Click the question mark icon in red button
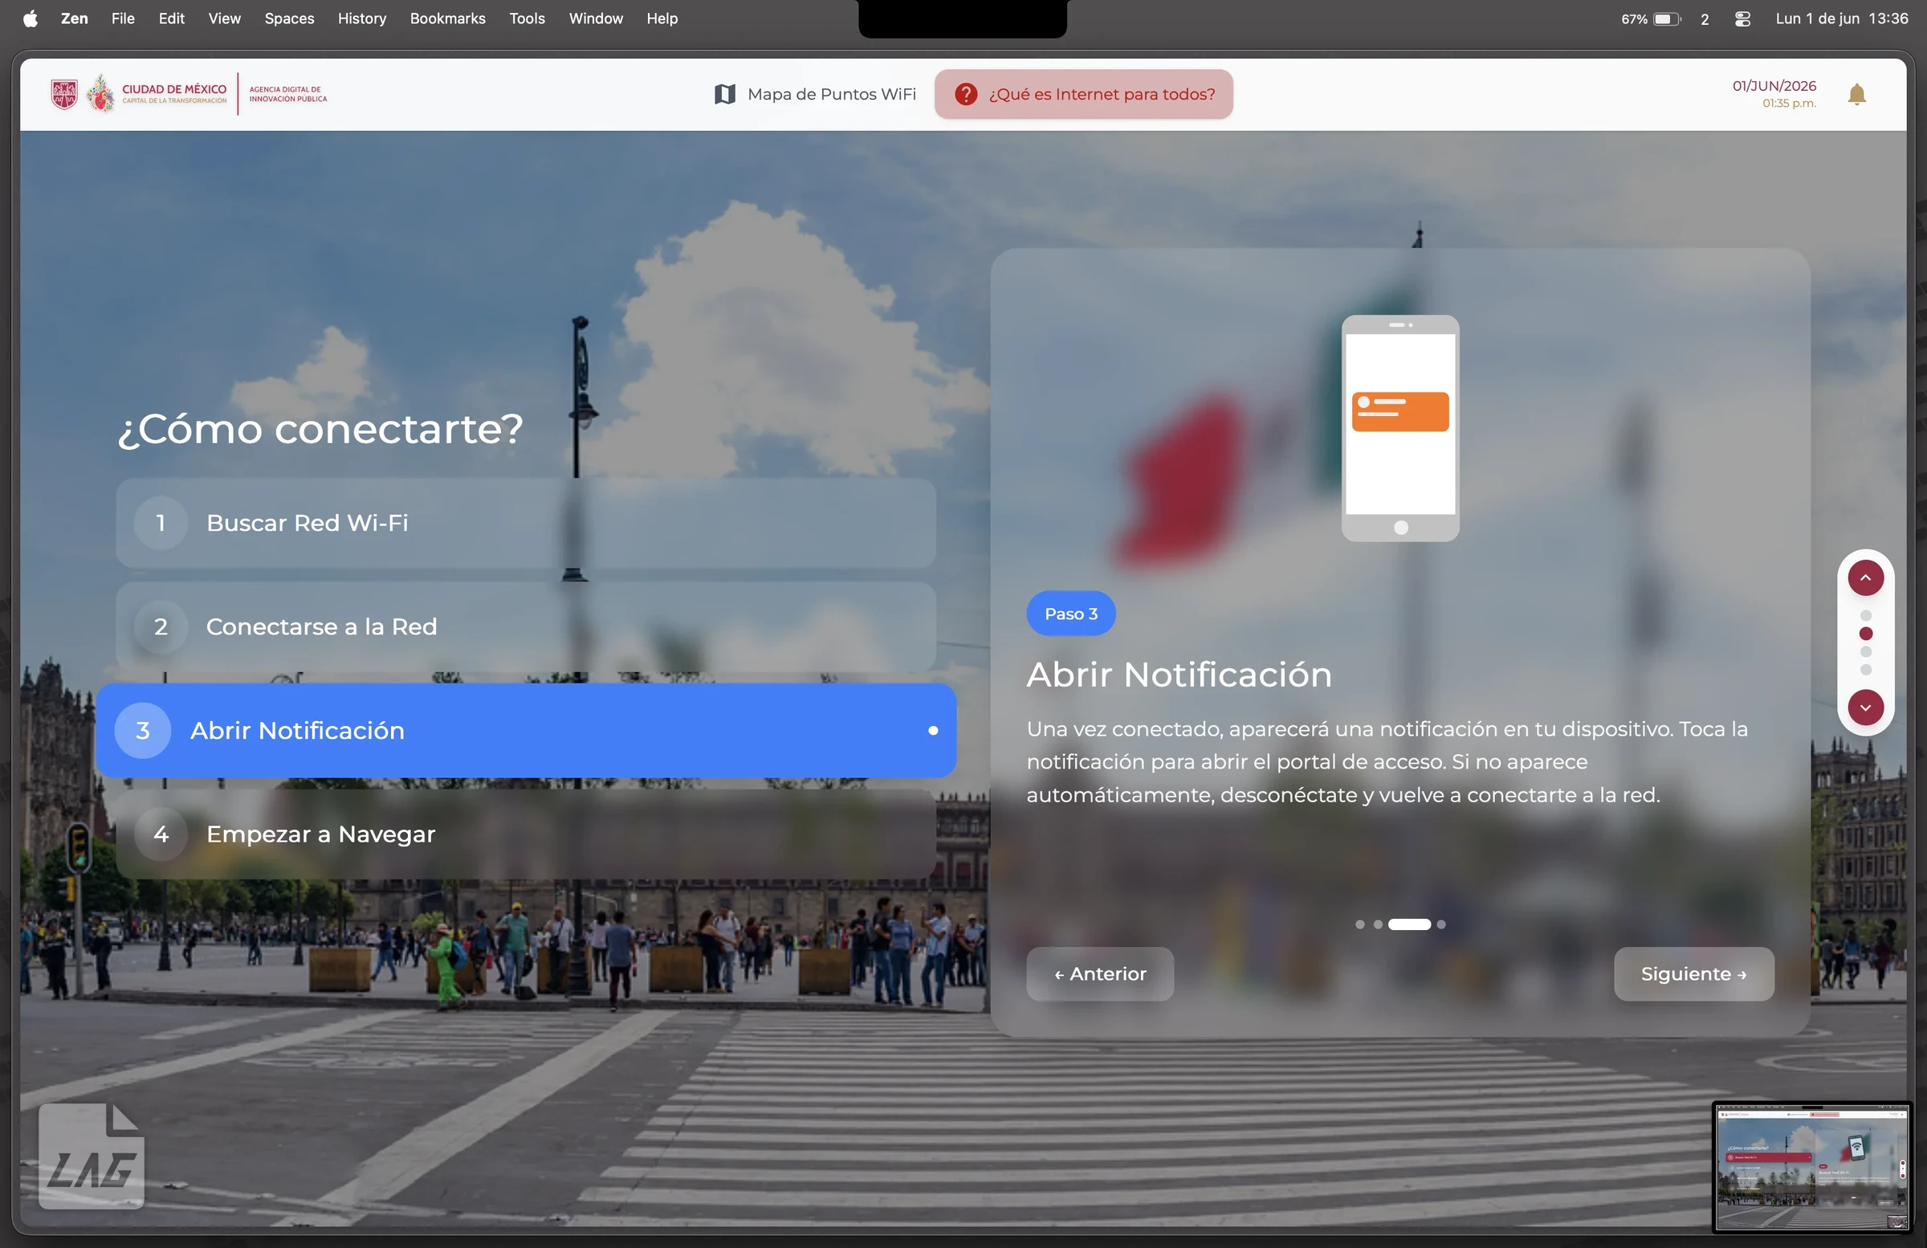 (965, 94)
